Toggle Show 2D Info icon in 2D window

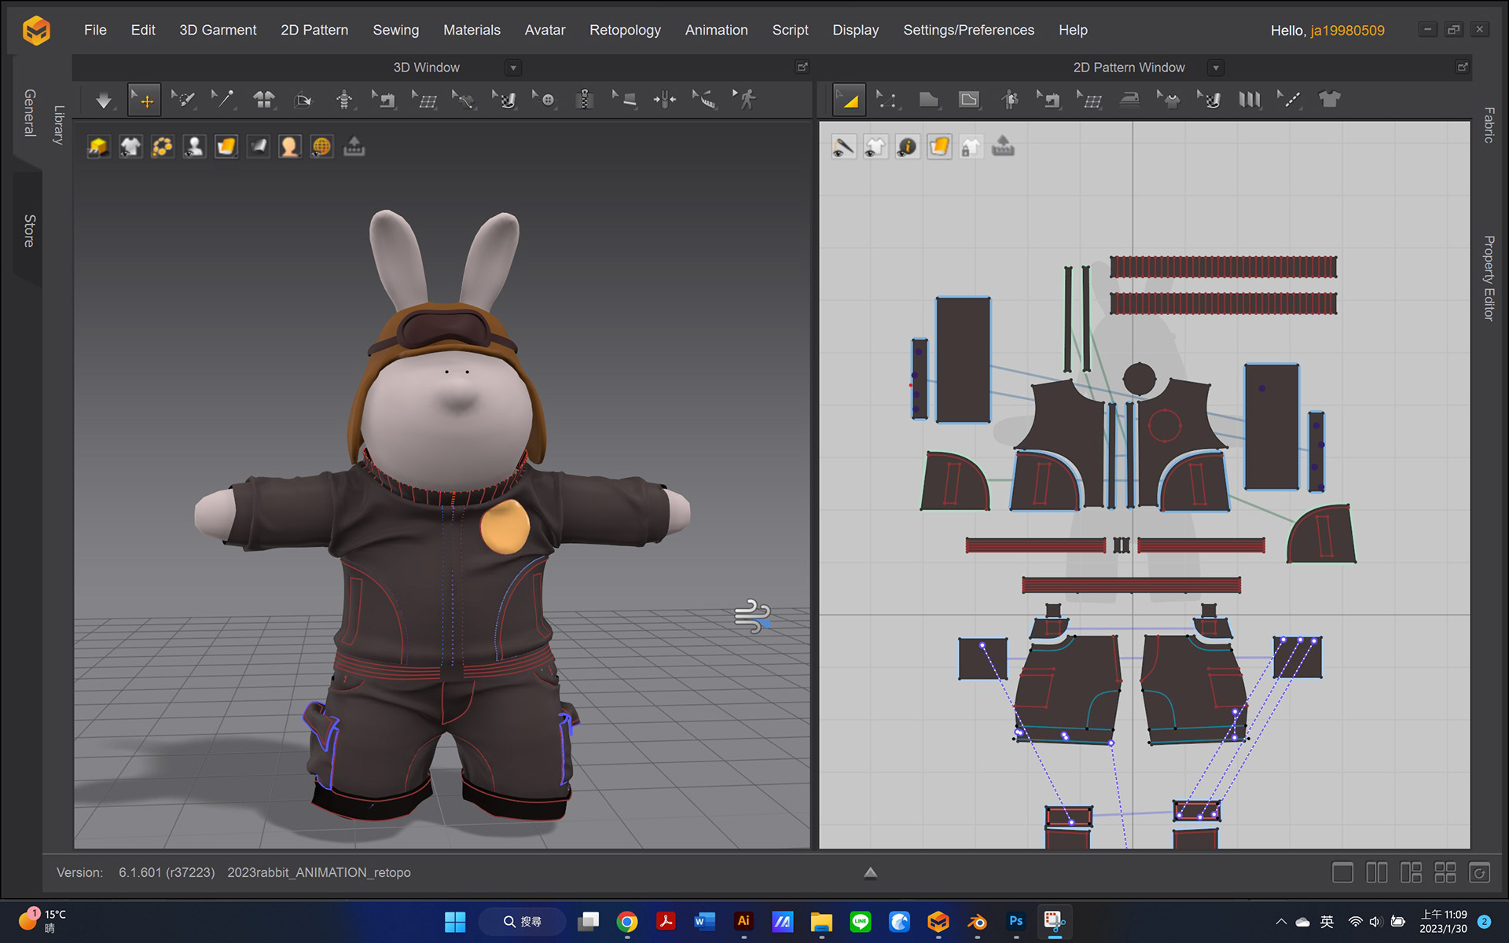907,147
